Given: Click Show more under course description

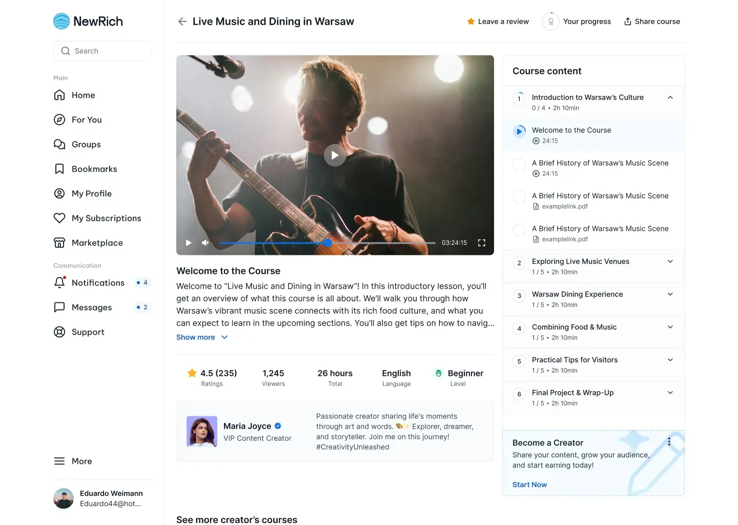Looking at the screenshot, I should [x=195, y=337].
